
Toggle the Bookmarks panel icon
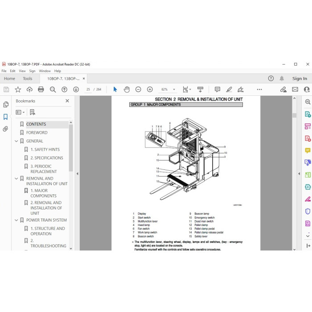pos(5,117)
